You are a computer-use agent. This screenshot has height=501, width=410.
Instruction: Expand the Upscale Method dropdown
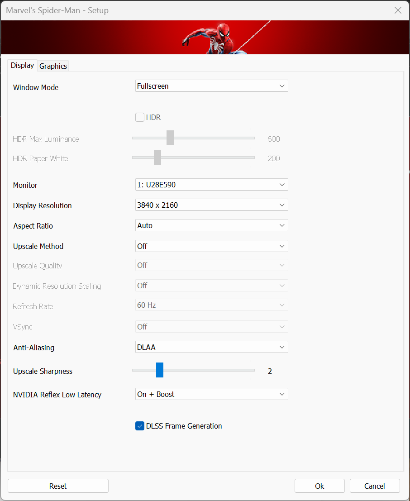tap(211, 246)
